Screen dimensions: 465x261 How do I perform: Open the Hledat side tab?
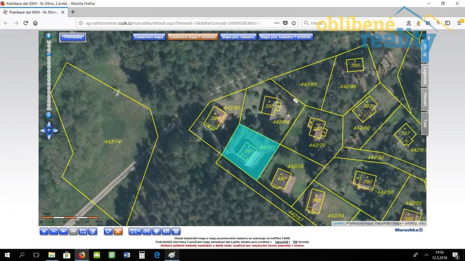tap(425, 99)
